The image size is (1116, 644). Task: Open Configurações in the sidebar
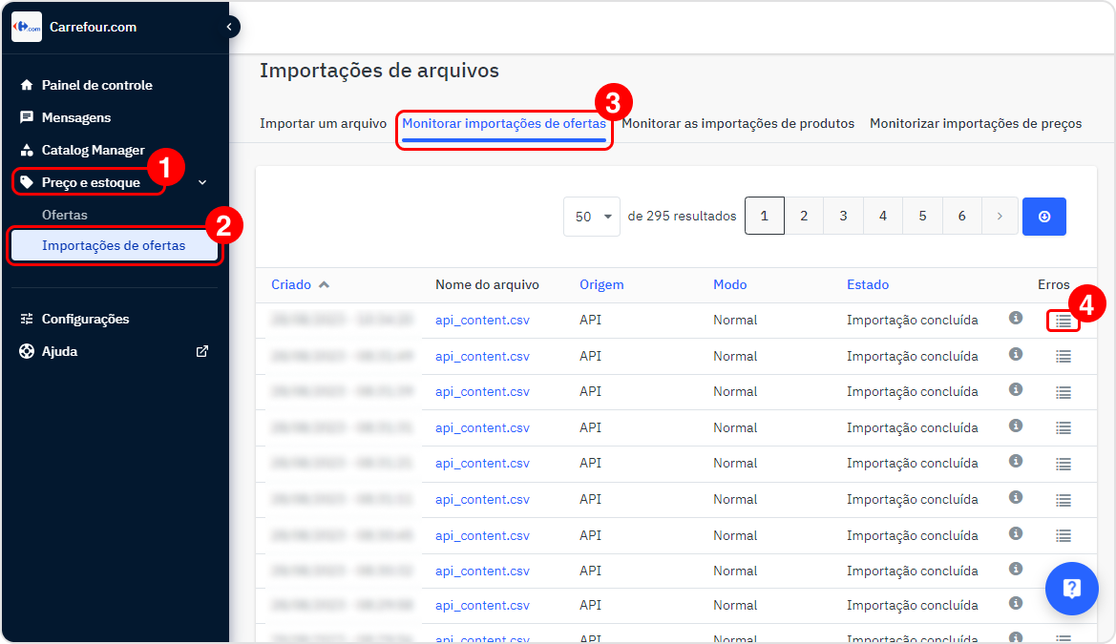(85, 319)
